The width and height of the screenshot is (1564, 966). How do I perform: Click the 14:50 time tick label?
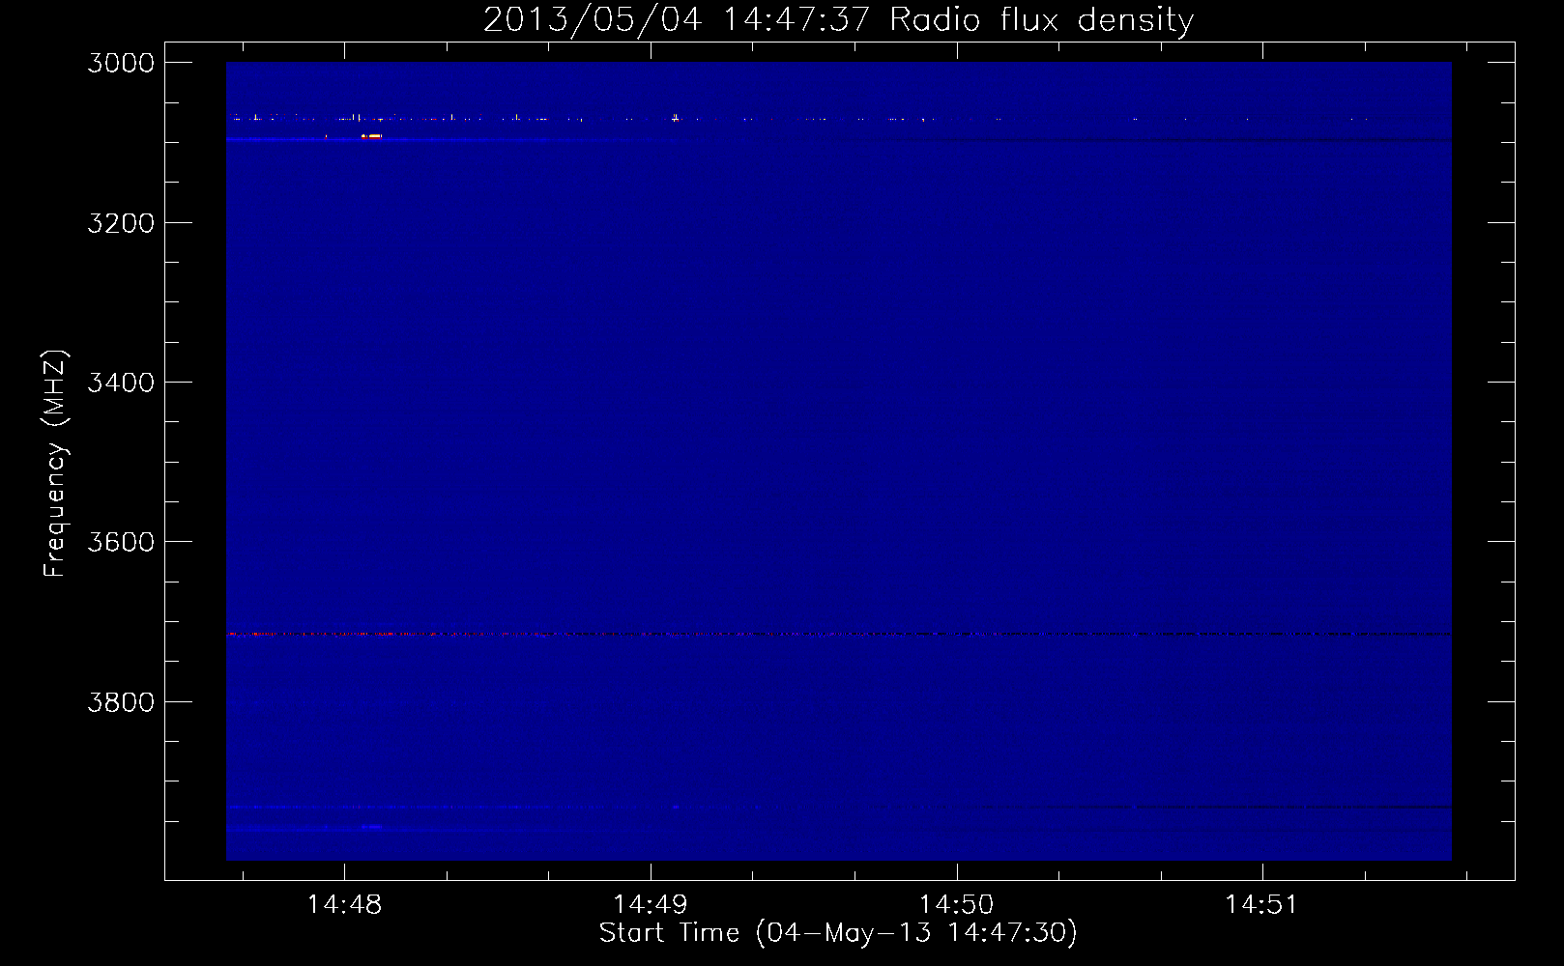tap(956, 905)
